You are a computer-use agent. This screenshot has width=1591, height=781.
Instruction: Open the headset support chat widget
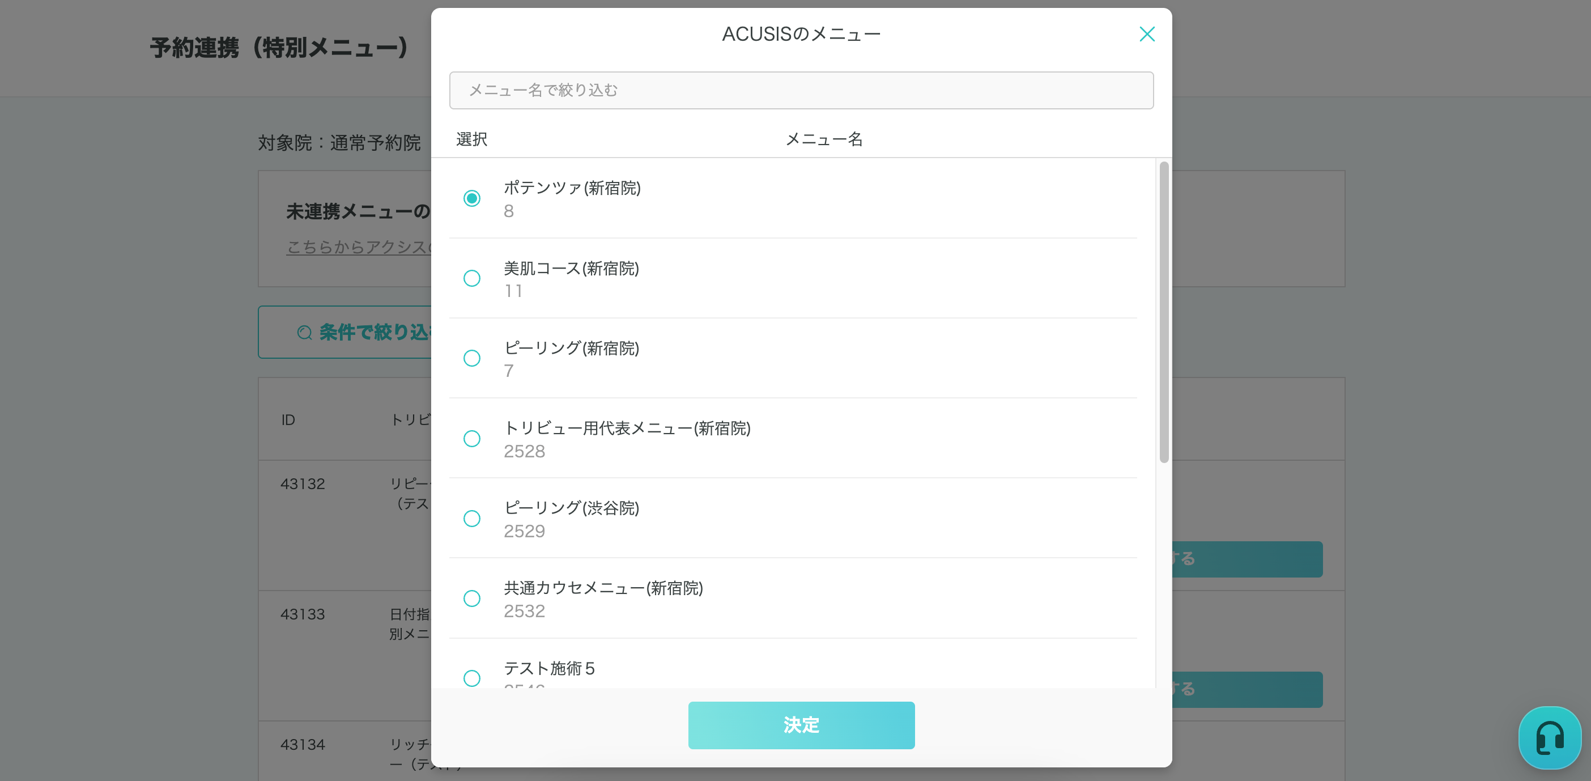coord(1549,737)
